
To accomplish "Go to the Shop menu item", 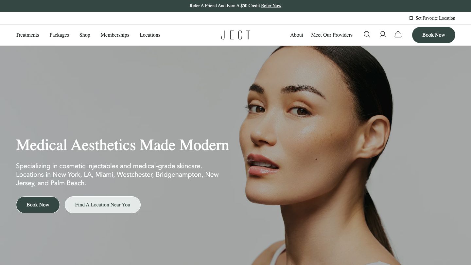I will [x=85, y=35].
